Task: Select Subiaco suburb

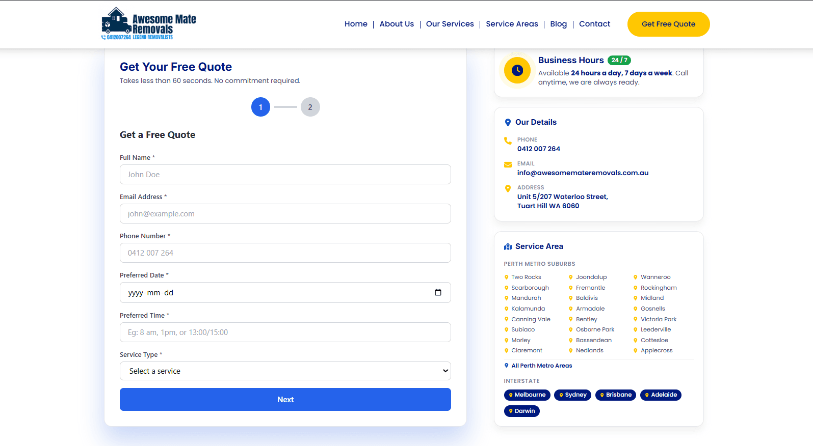Action: click(x=523, y=329)
